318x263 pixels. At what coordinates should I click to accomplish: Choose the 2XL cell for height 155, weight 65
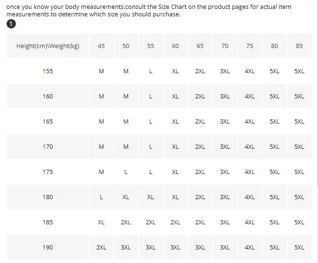200,71
